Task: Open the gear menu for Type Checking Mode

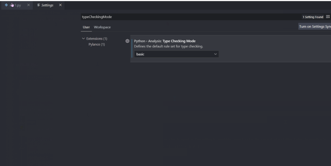Action: tap(127, 41)
